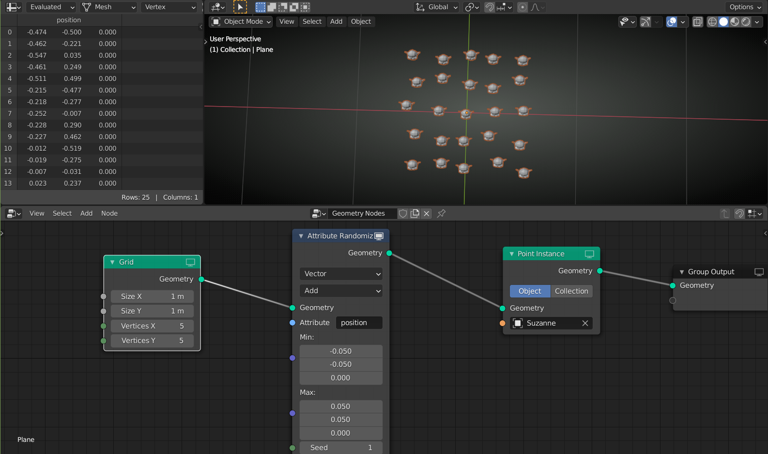This screenshot has width=768, height=454.
Task: Go to parent node tree
Action: click(x=725, y=214)
